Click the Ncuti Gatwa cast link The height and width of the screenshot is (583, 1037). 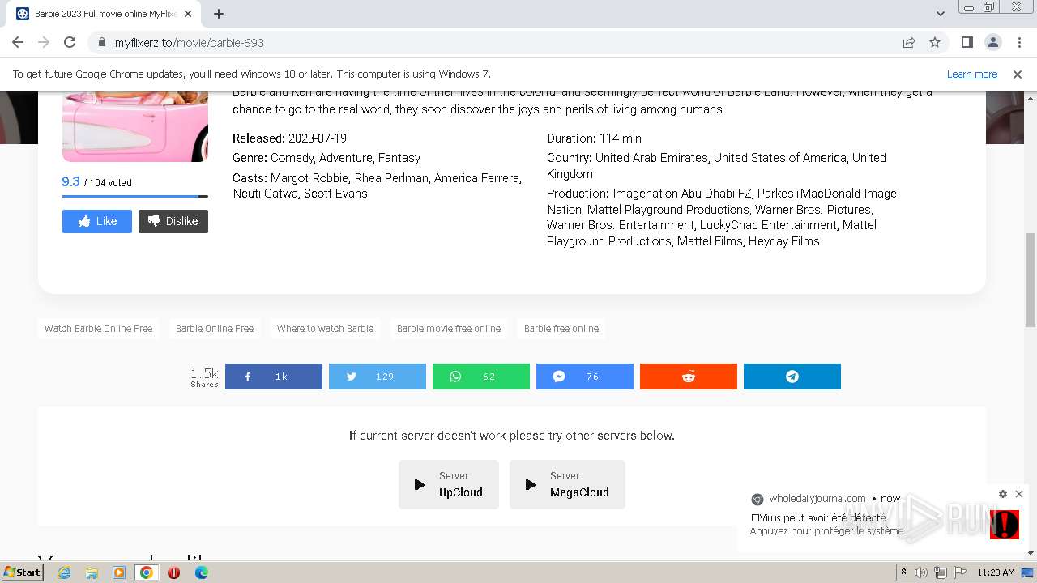(x=267, y=194)
